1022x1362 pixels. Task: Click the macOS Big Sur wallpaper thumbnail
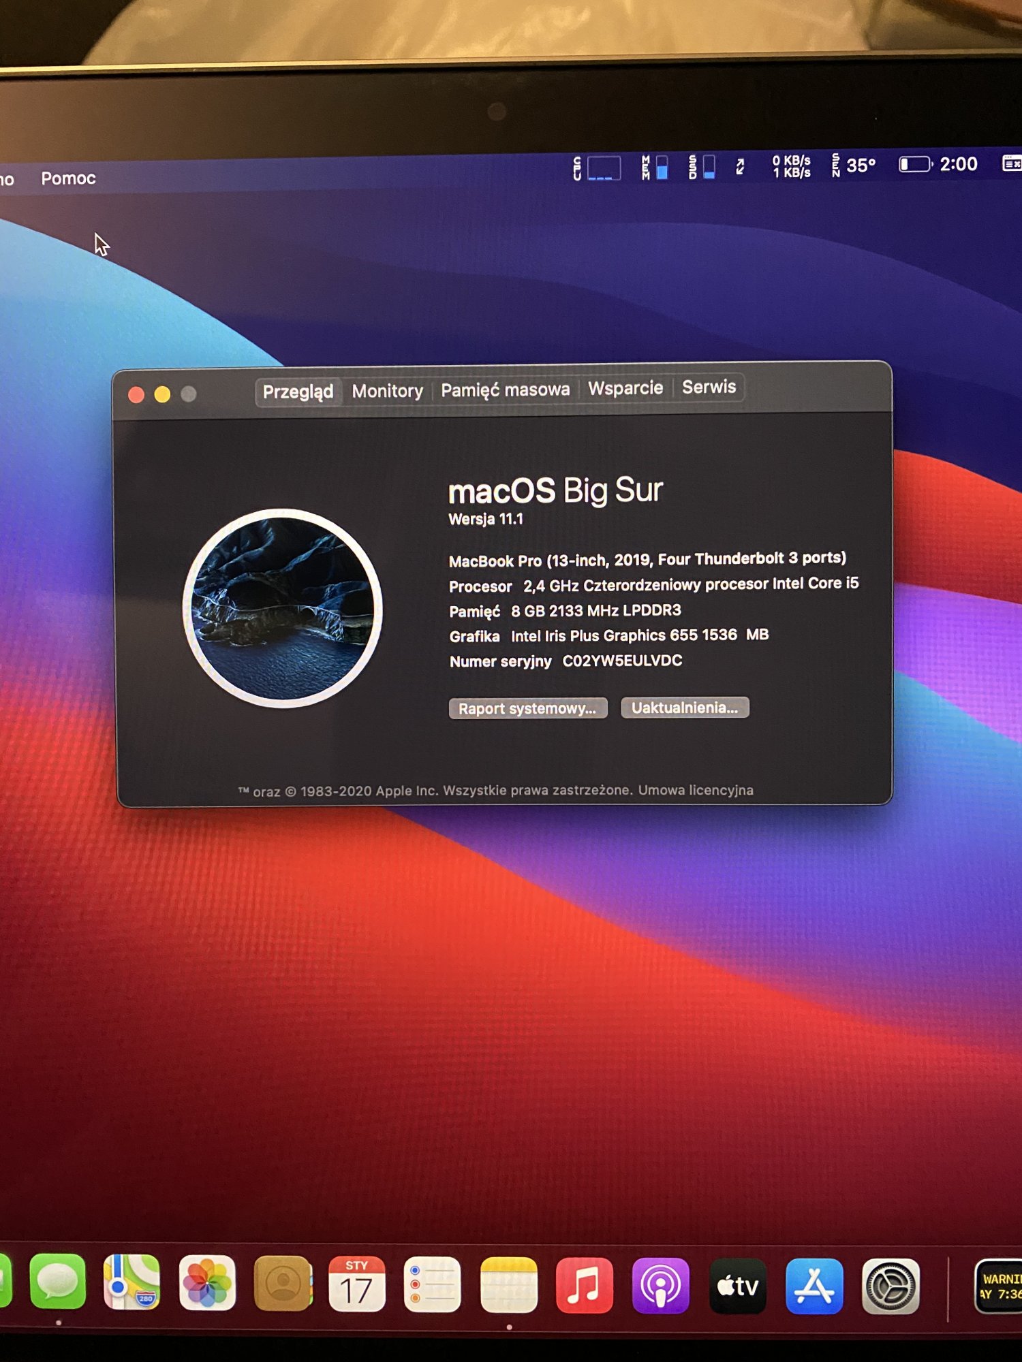pos(283,608)
